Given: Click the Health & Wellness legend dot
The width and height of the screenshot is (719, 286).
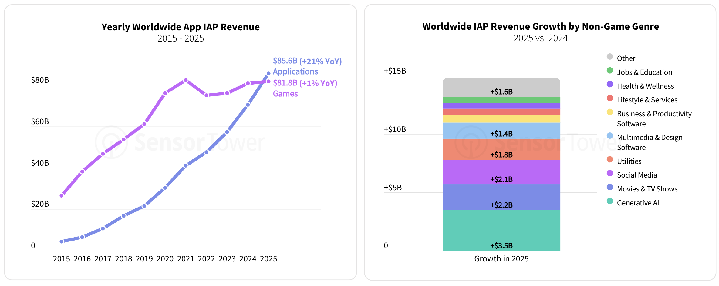Looking at the screenshot, I should pos(610,84).
